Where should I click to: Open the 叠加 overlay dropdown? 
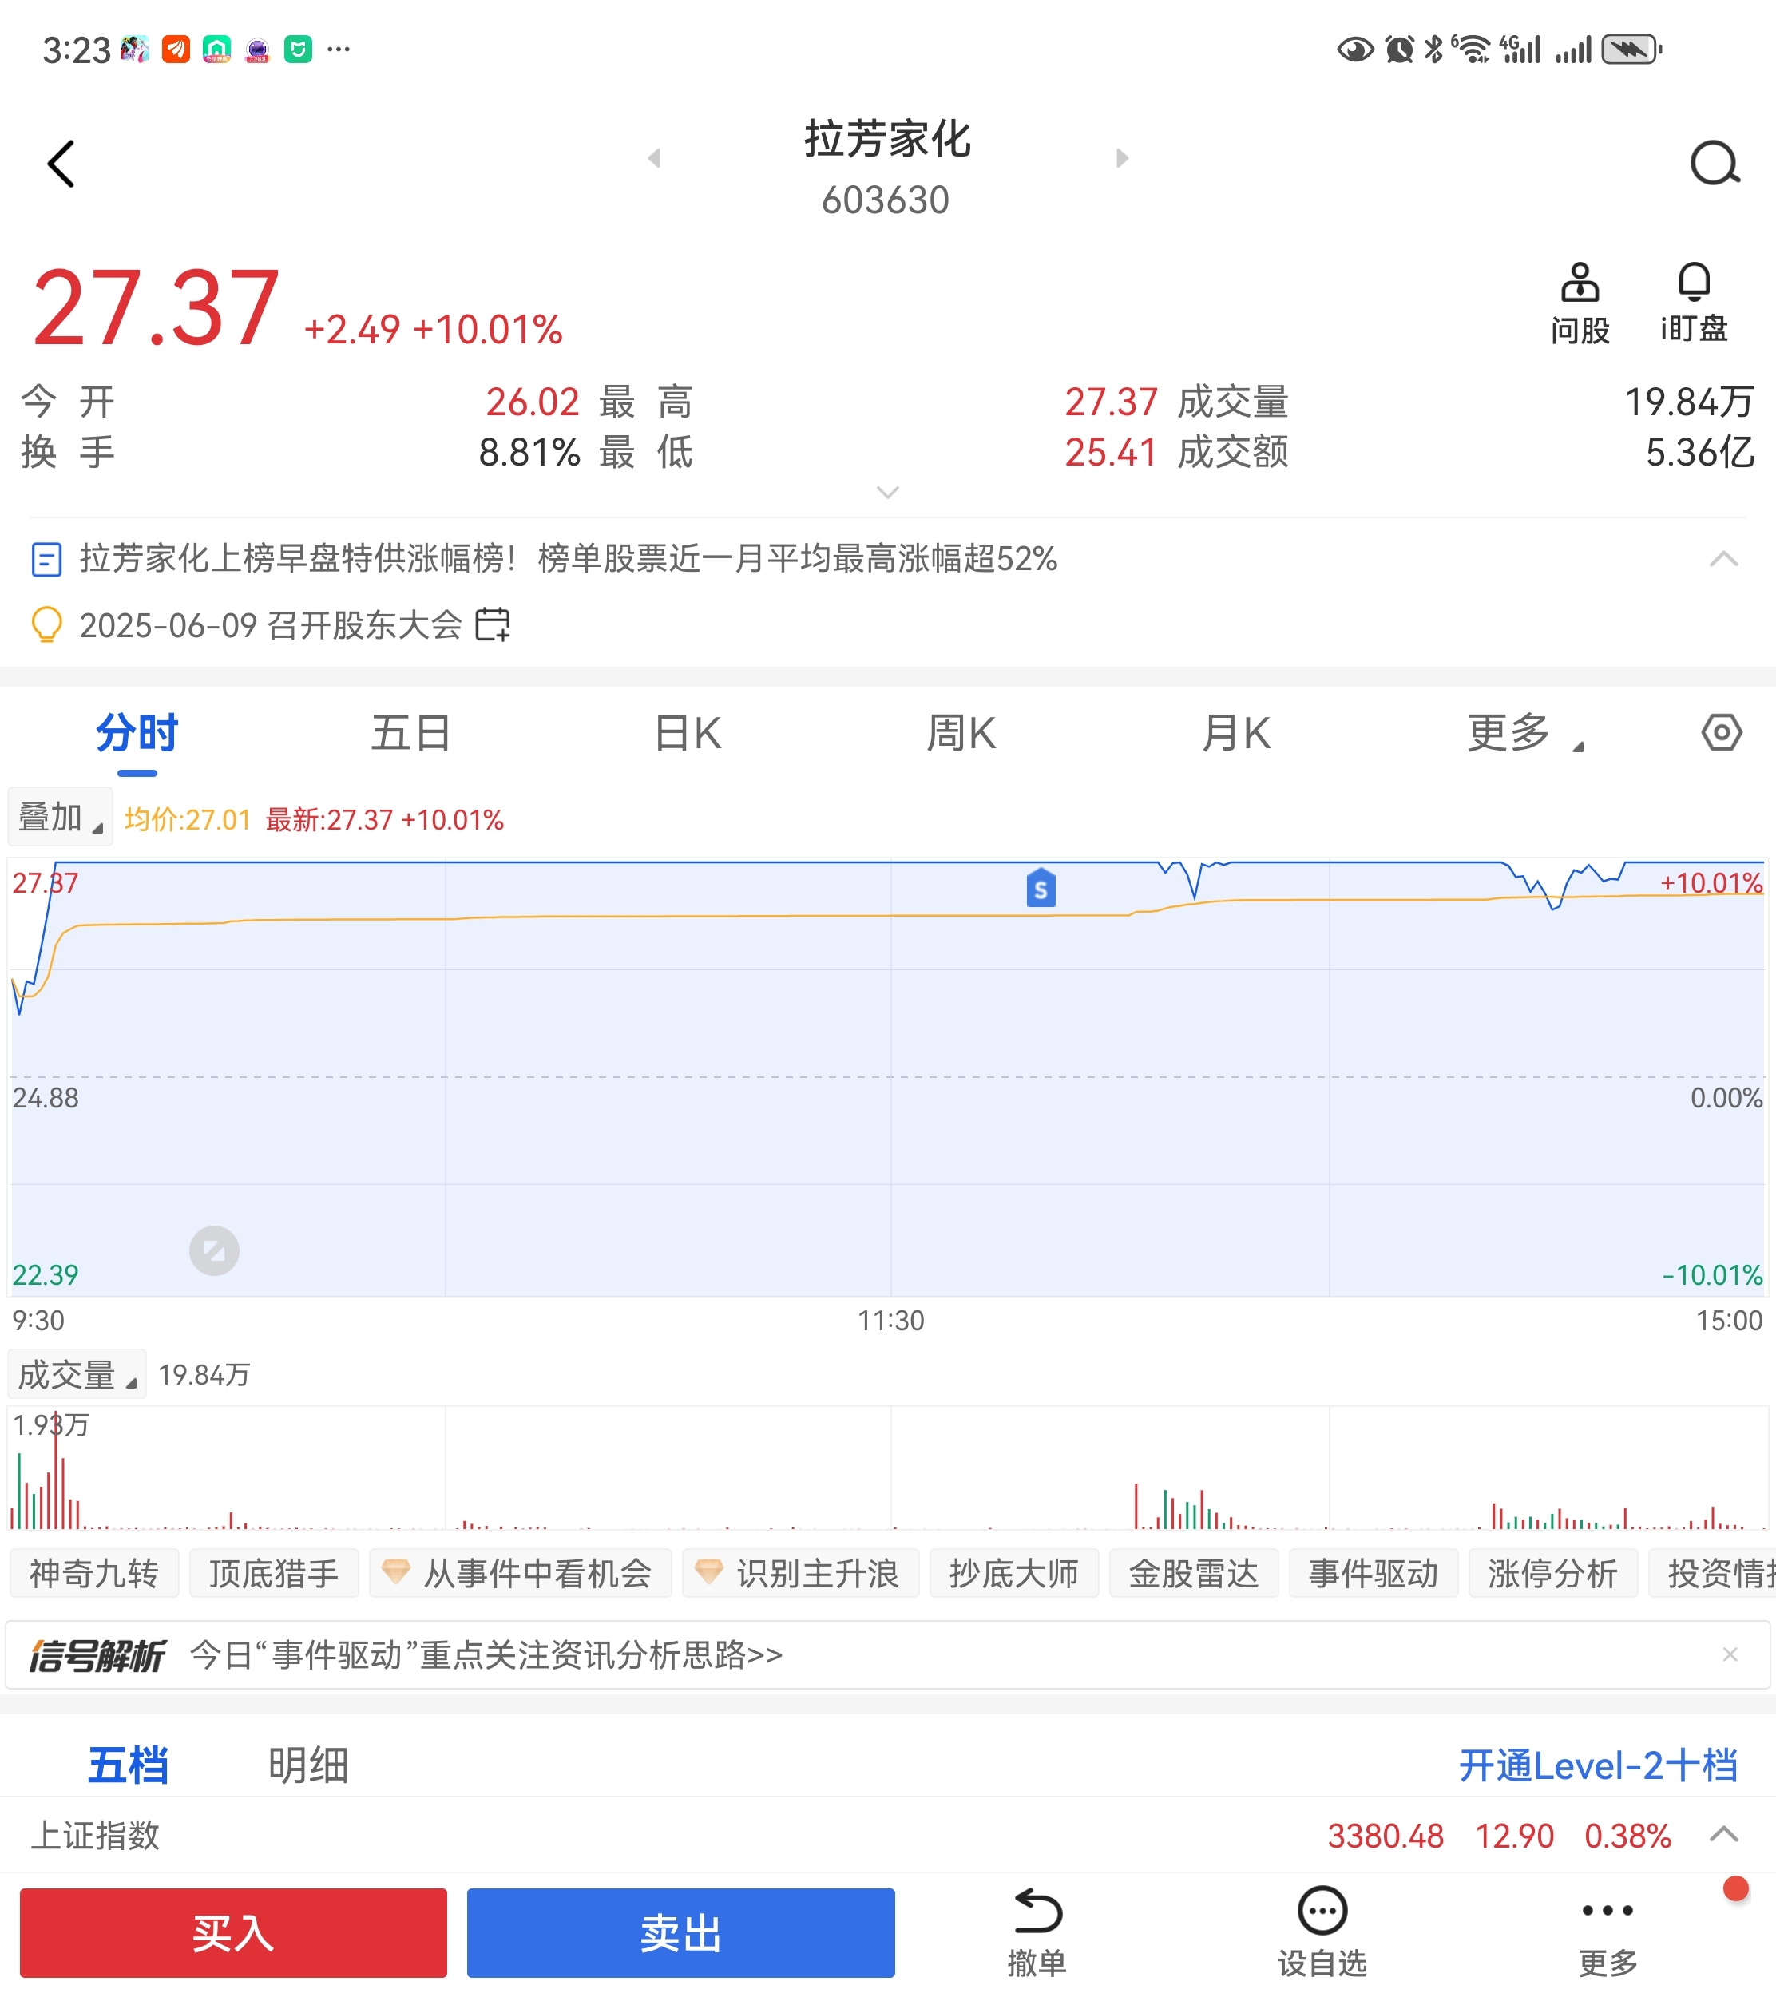(60, 818)
